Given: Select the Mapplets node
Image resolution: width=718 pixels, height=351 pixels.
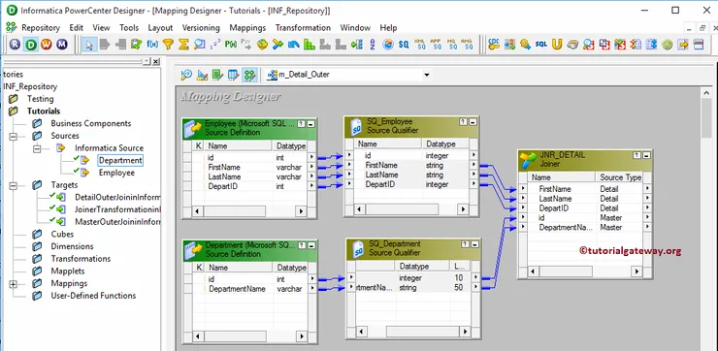Looking at the screenshot, I should [68, 271].
